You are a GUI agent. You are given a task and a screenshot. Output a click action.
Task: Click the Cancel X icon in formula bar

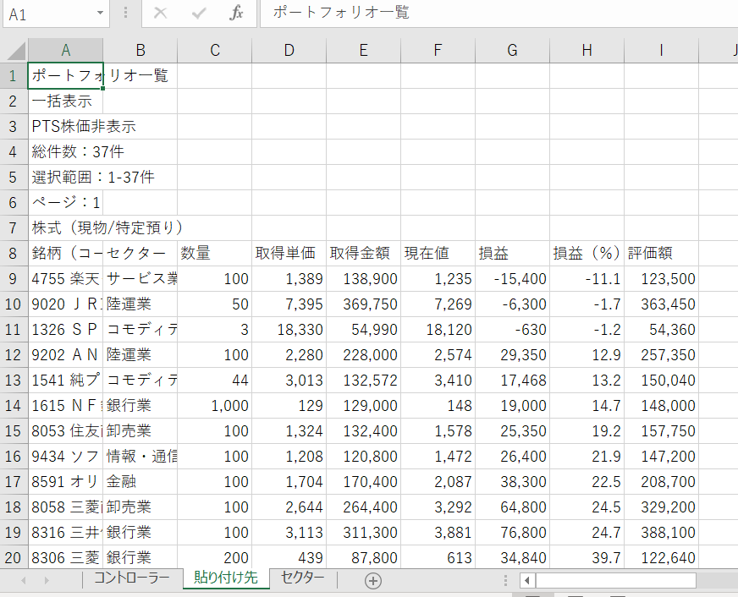(161, 13)
